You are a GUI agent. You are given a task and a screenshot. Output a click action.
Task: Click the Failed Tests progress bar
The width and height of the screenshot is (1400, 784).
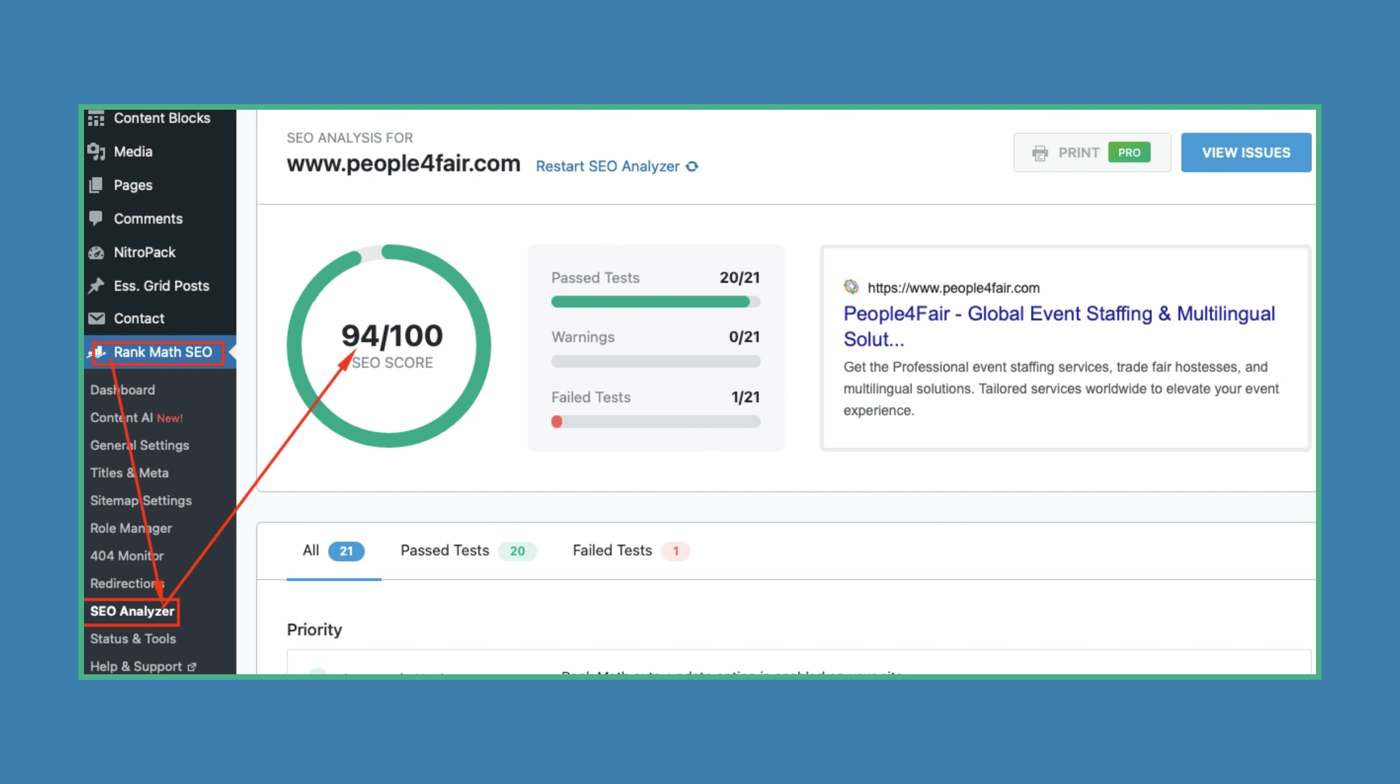(655, 422)
